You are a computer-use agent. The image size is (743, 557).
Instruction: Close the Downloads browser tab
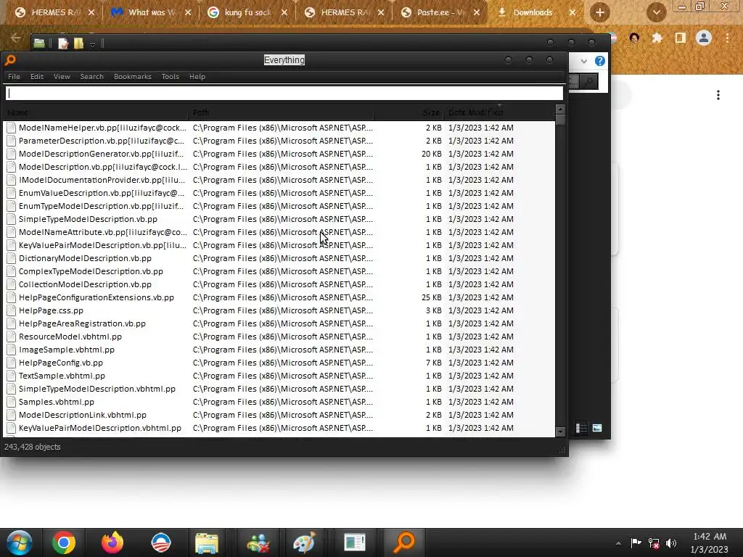(572, 12)
